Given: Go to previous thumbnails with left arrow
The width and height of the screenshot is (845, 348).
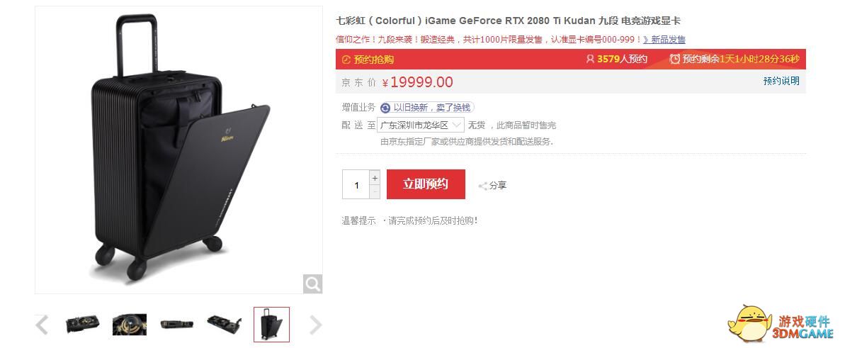Looking at the screenshot, I should (42, 325).
